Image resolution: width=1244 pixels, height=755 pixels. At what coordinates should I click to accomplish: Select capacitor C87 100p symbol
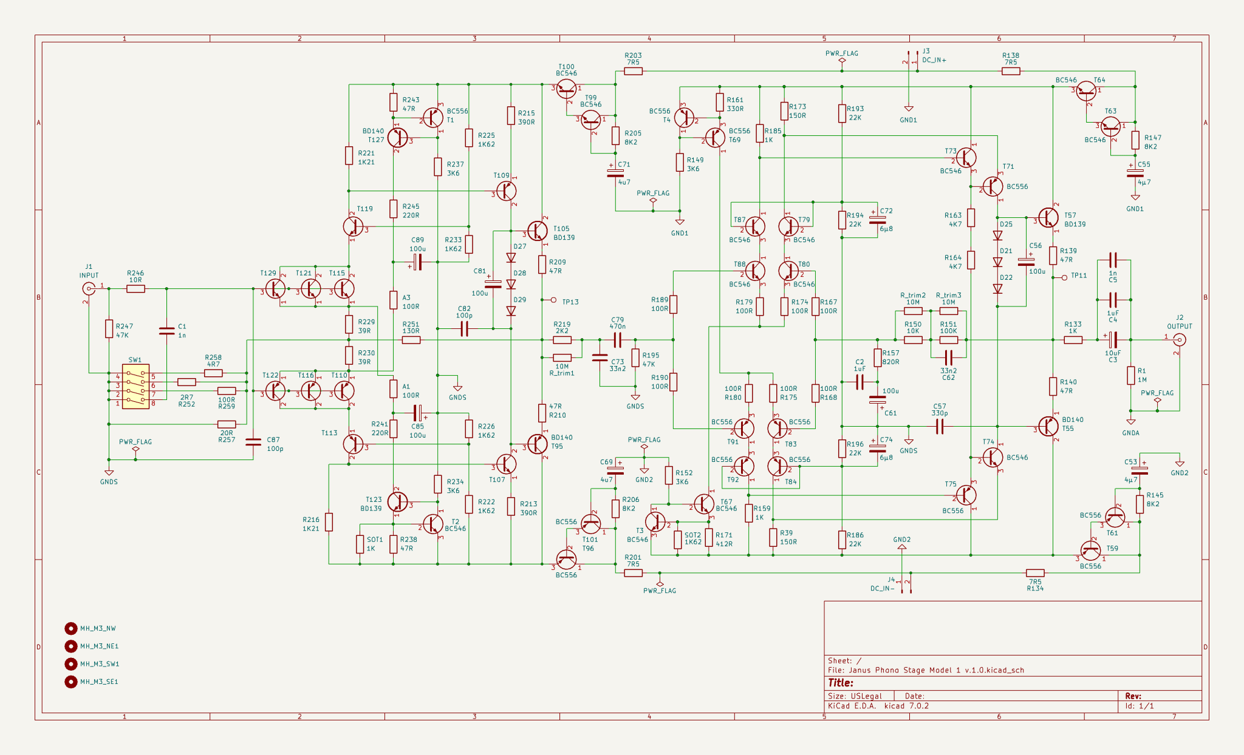pos(253,442)
